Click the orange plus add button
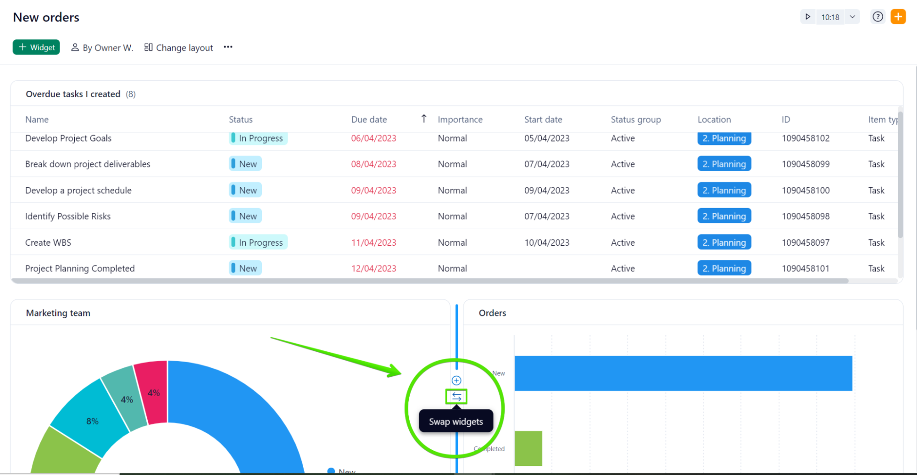Viewport: 917px width, 475px height. [898, 17]
